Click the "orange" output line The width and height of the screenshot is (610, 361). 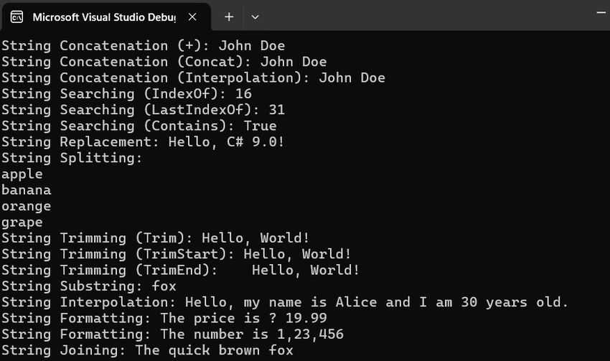pos(27,206)
